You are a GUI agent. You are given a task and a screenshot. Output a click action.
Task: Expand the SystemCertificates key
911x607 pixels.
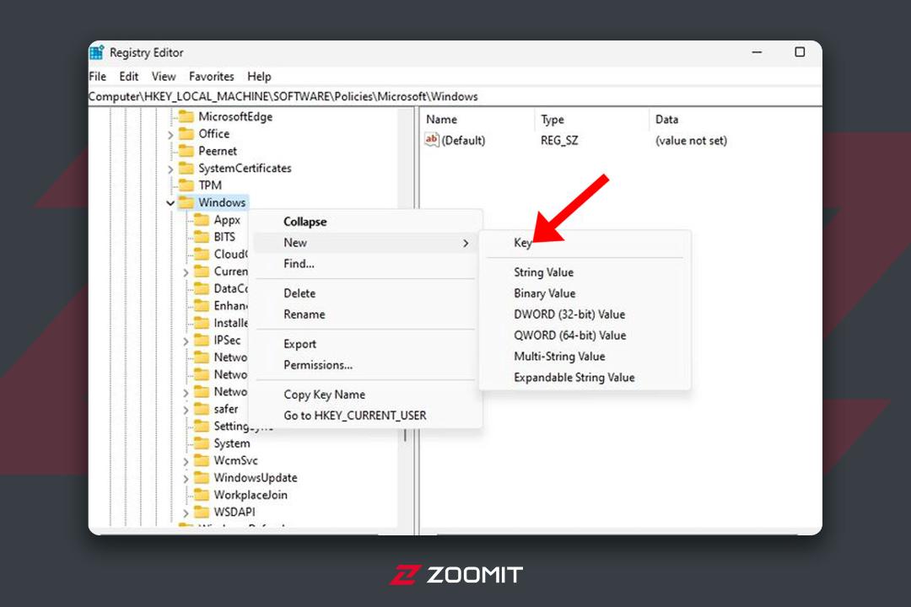(x=170, y=169)
